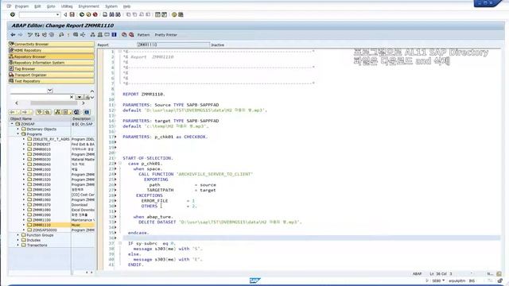
Task: Open the Repository Information System
Action: (x=51, y=63)
